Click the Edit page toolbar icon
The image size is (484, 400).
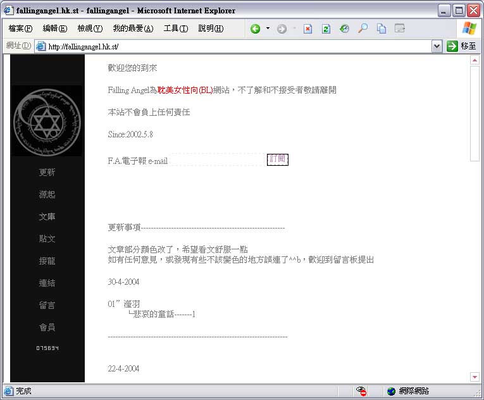click(399, 28)
